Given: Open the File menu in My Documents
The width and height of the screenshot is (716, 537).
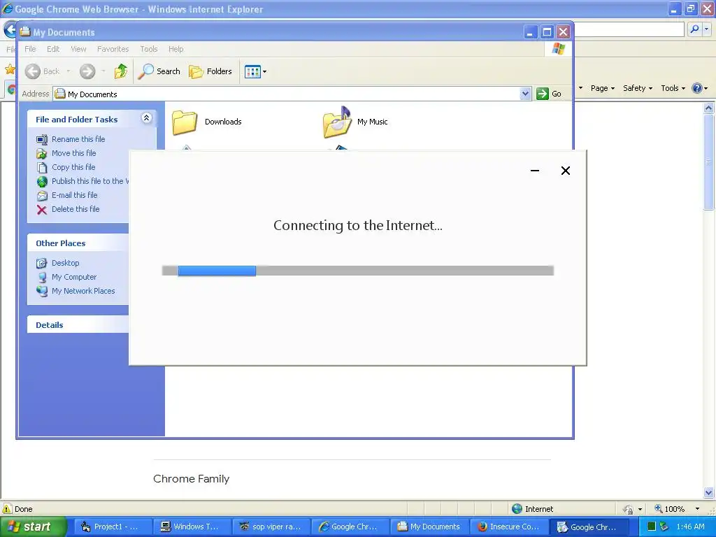Looking at the screenshot, I should point(30,49).
